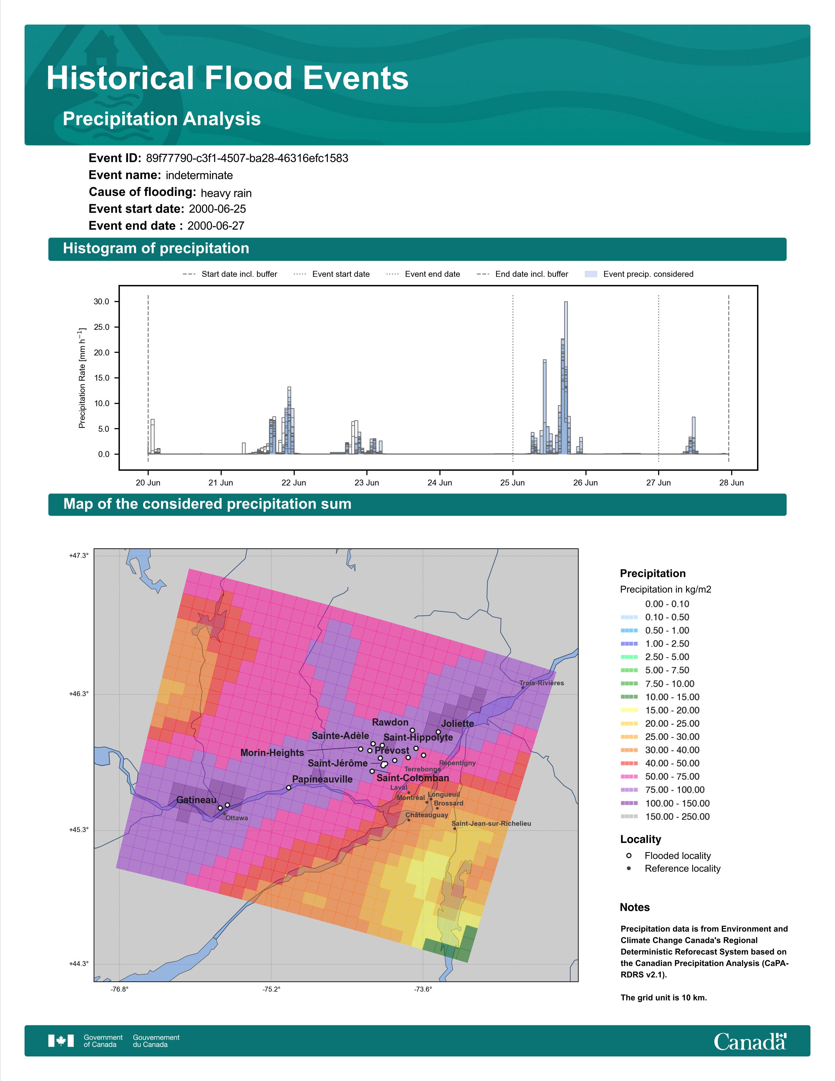Screen dimensions: 835x1081
Task: Click the Gatineau label on map
Action: pos(196,800)
